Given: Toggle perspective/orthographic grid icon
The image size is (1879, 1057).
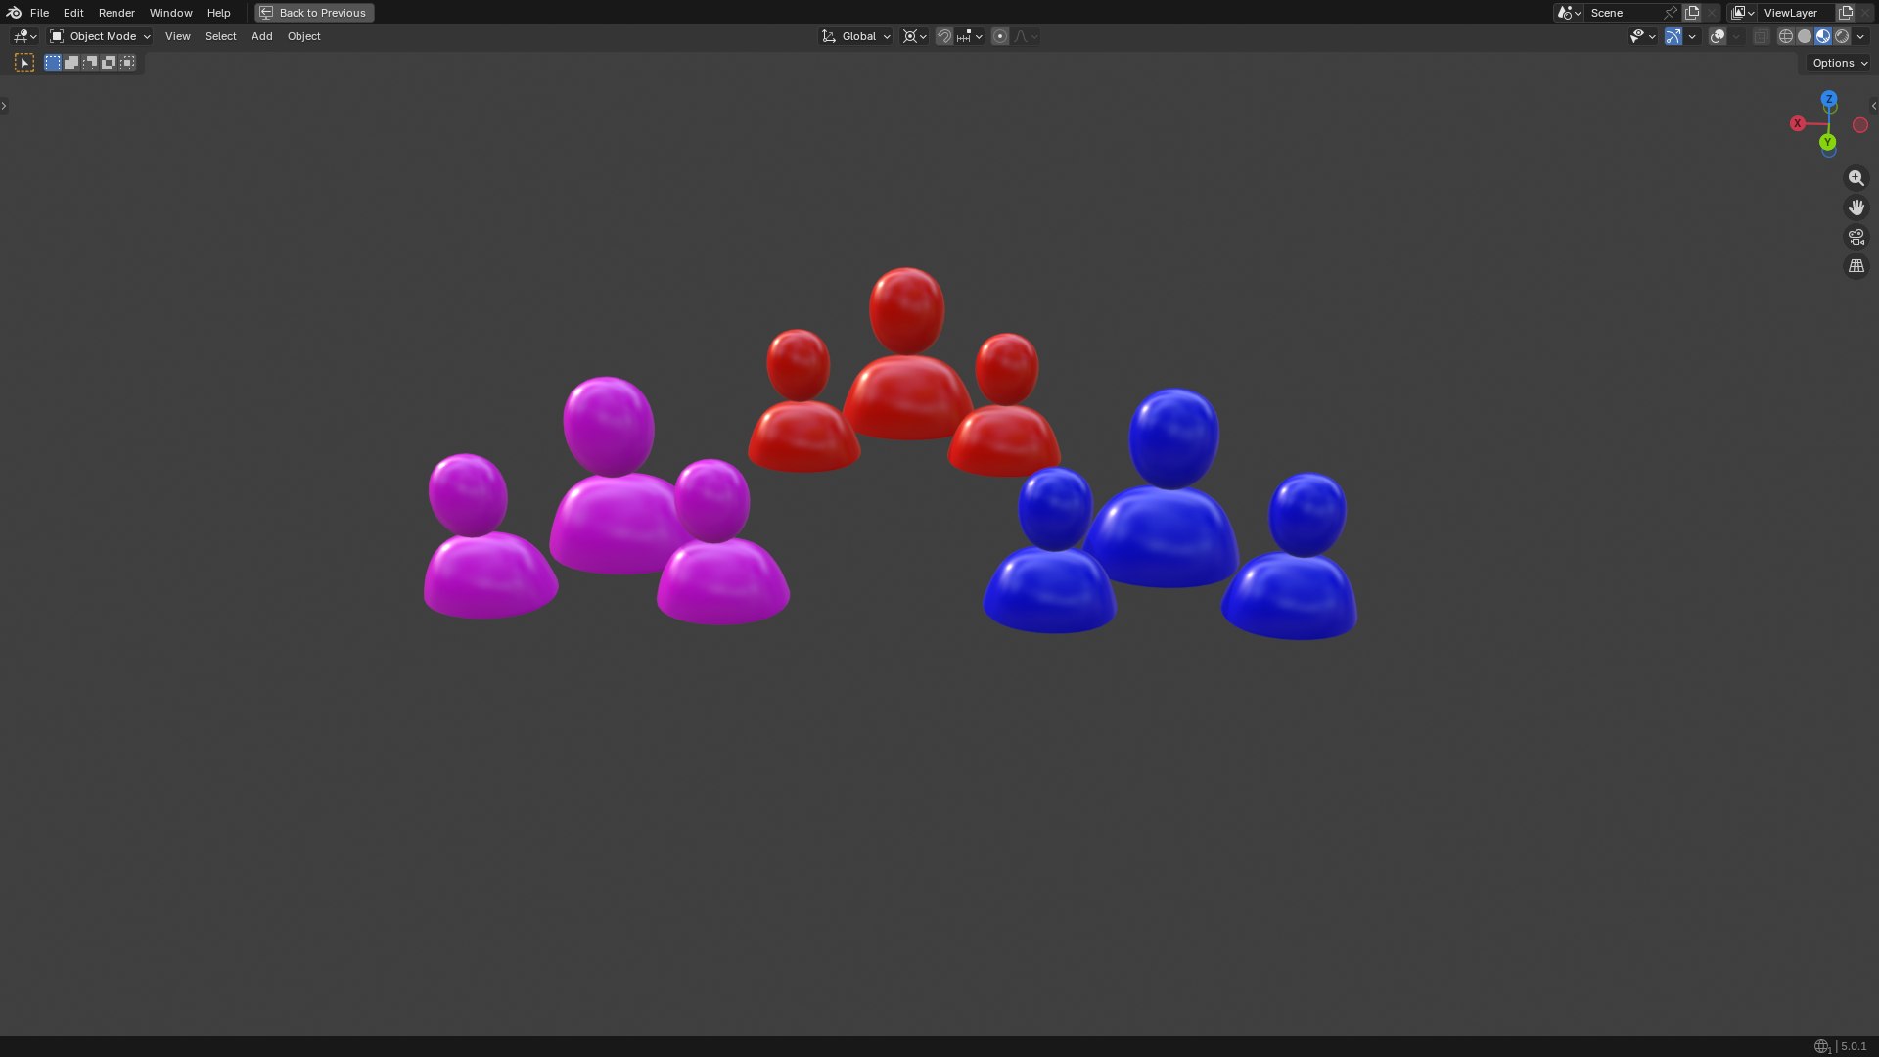Looking at the screenshot, I should (x=1856, y=266).
